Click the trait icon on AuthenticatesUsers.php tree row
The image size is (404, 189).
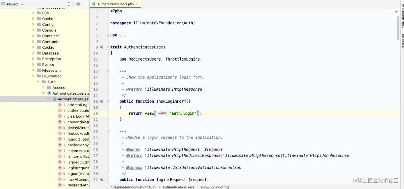[x=49, y=93]
